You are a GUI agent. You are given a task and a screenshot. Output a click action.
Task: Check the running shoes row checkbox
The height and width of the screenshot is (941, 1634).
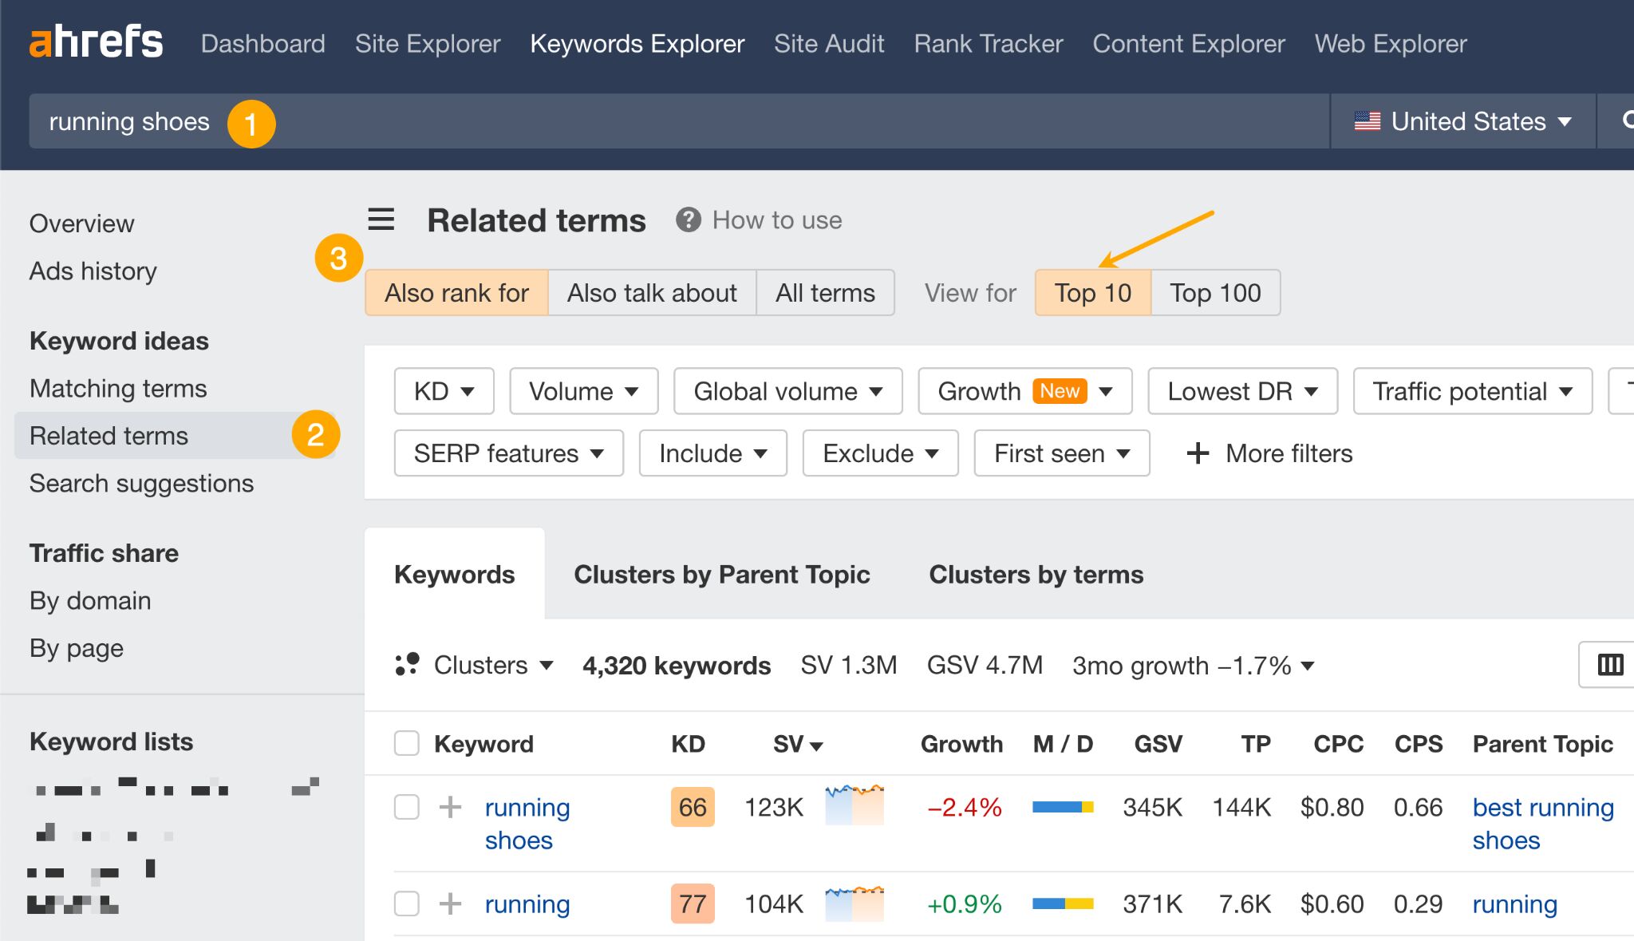click(406, 806)
